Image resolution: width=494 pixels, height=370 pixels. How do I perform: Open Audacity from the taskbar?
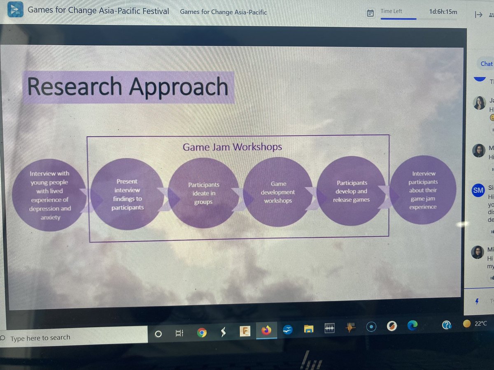[x=329, y=329]
